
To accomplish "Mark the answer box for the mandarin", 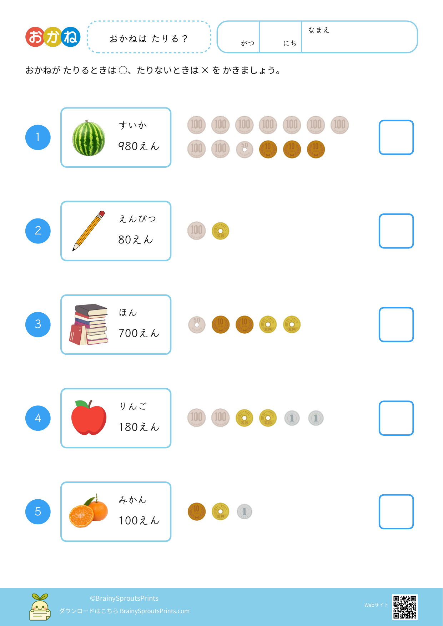I will (396, 511).
